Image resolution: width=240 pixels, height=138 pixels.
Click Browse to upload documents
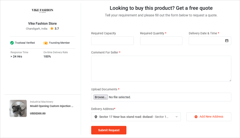point(100,97)
